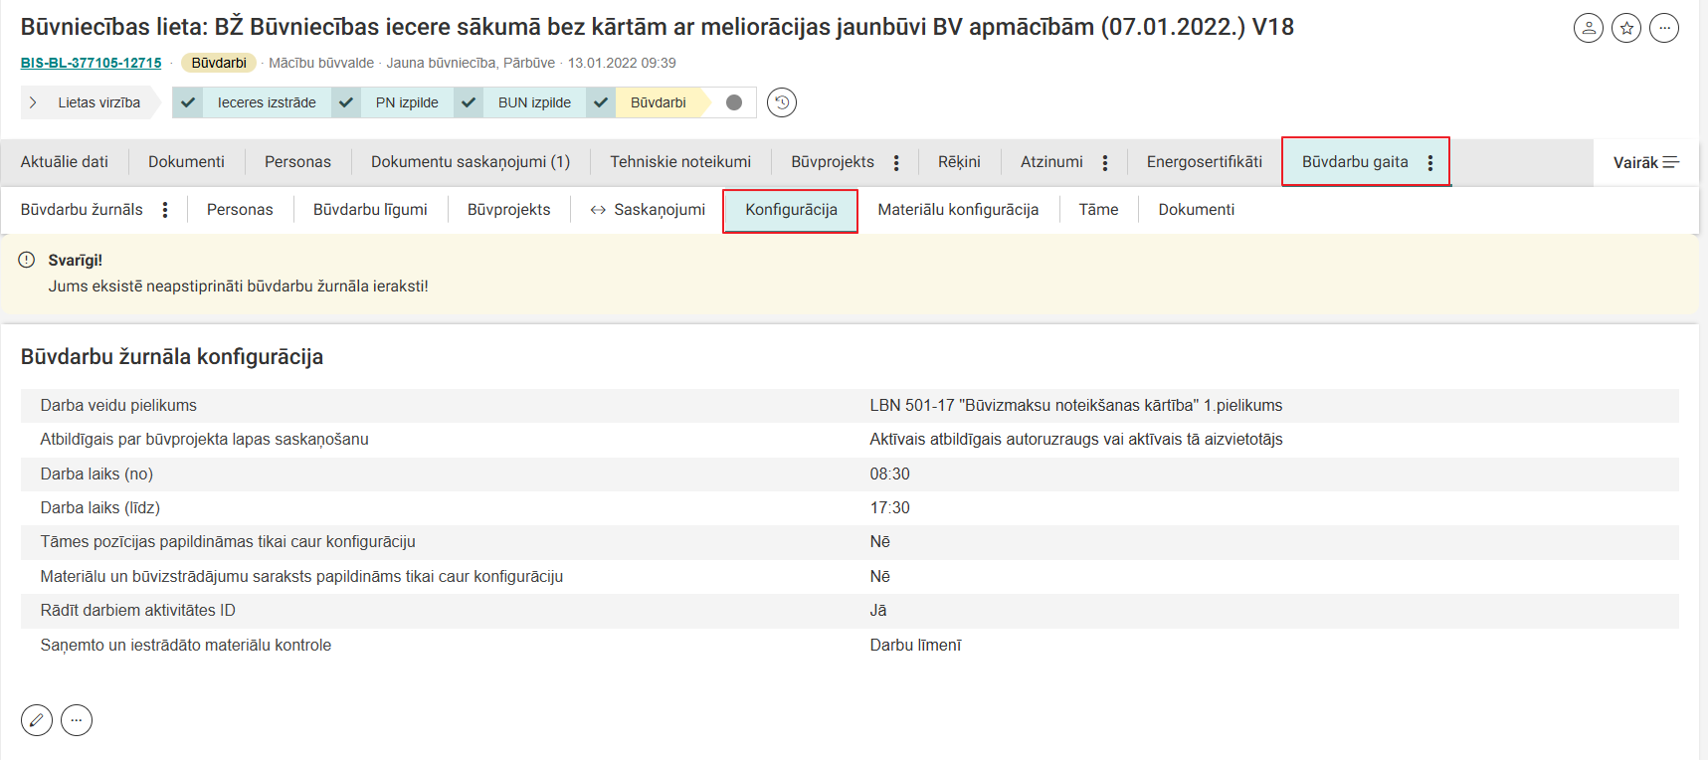The height and width of the screenshot is (760, 1708).
Task: Click Darba veidu pielikums row label
Action: click(118, 406)
